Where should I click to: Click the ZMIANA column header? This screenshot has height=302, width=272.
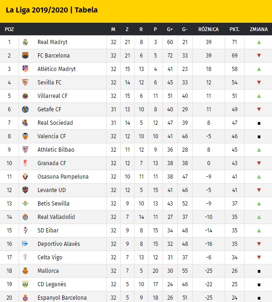pyautogui.click(x=259, y=29)
